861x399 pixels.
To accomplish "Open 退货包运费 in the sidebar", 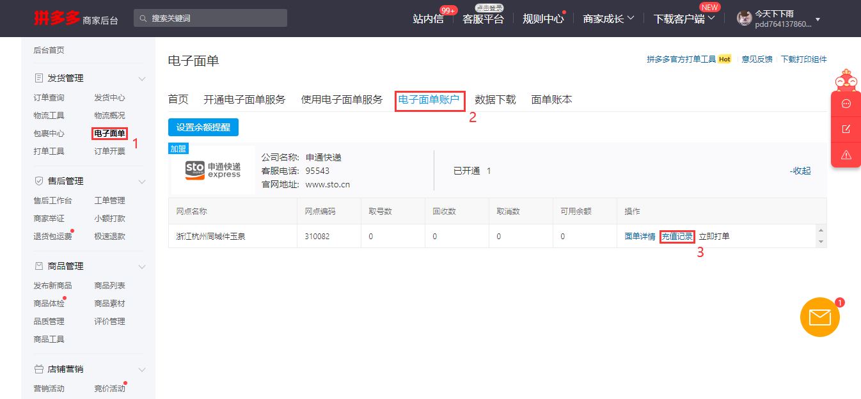I will (53, 237).
